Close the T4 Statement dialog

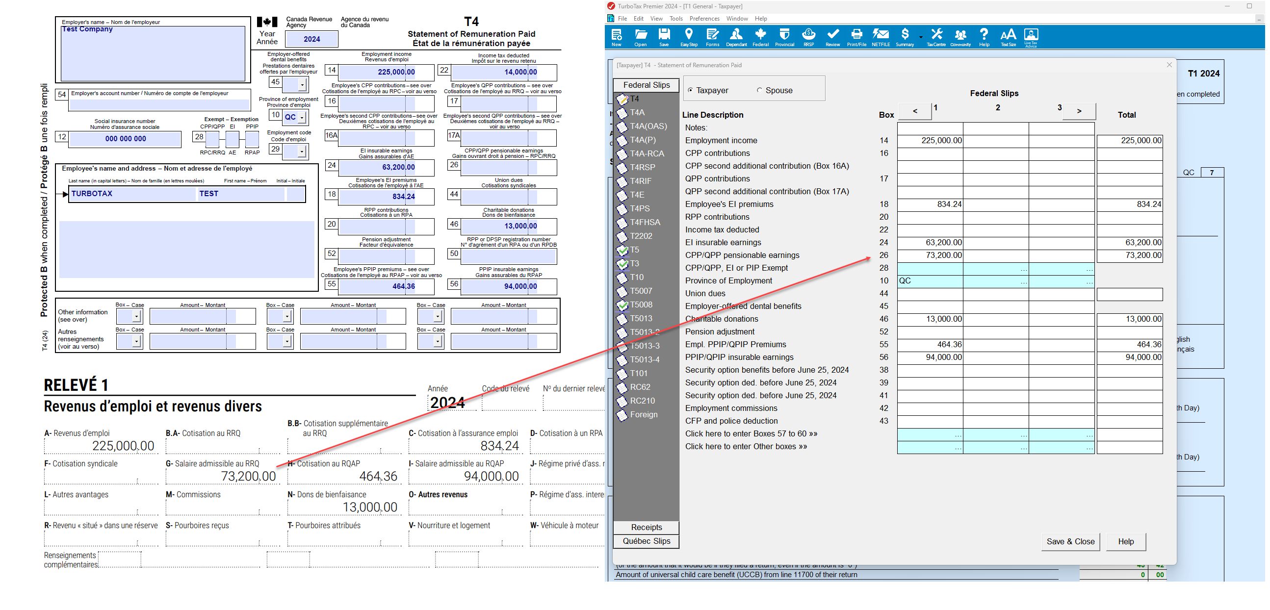1169,65
